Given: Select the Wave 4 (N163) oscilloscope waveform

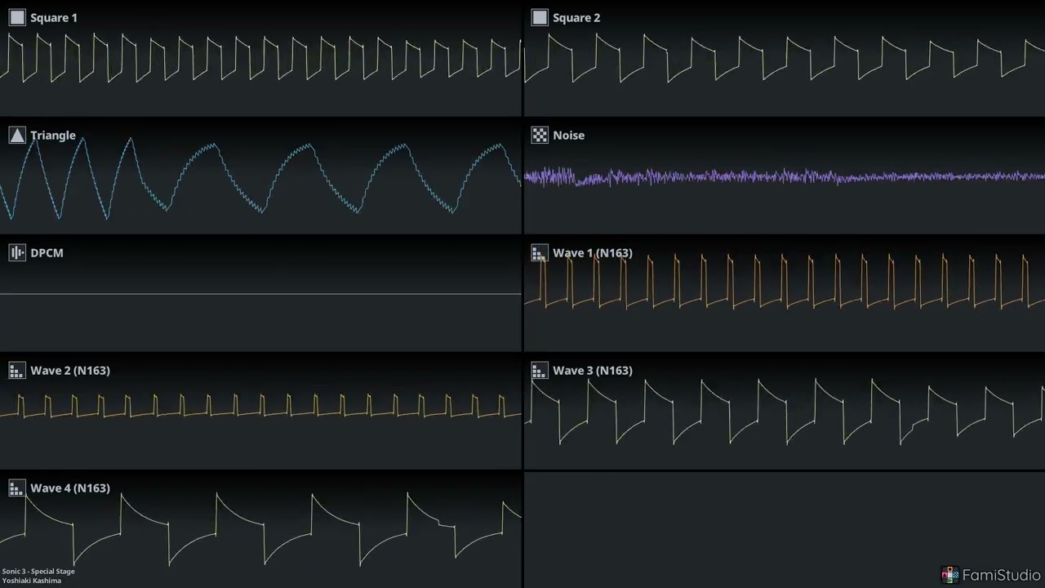Looking at the screenshot, I should 260,529.
